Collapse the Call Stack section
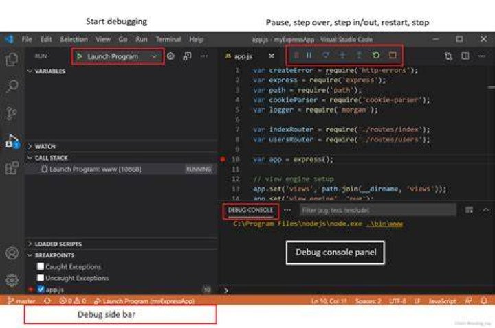Image resolution: width=495 pixels, height=328 pixels. point(48,158)
